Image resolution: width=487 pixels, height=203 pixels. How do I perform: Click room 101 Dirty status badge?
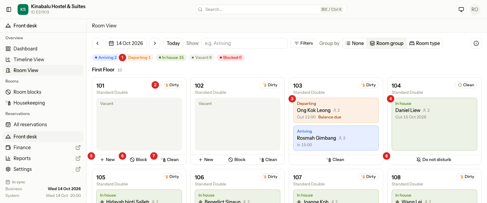pyautogui.click(x=171, y=85)
